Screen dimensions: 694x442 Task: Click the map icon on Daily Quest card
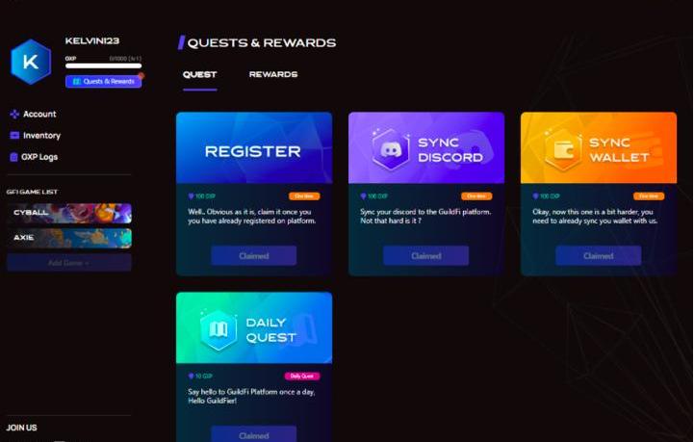click(x=218, y=329)
